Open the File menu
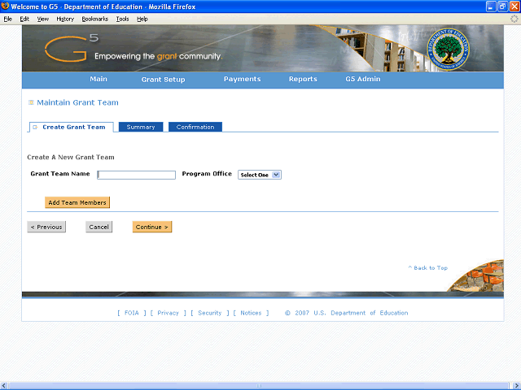The image size is (521, 390). click(8, 19)
